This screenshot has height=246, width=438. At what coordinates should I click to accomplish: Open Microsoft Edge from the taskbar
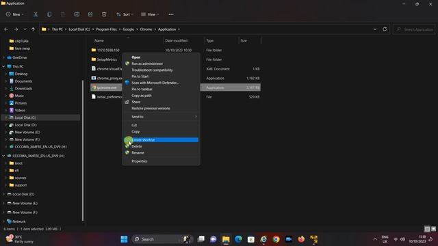238,239
